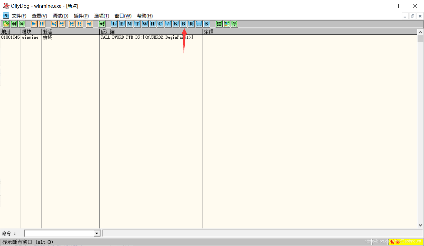Viewport: 424px width, 246px height.
Task: Show CPU window with C button
Action: click(160, 24)
